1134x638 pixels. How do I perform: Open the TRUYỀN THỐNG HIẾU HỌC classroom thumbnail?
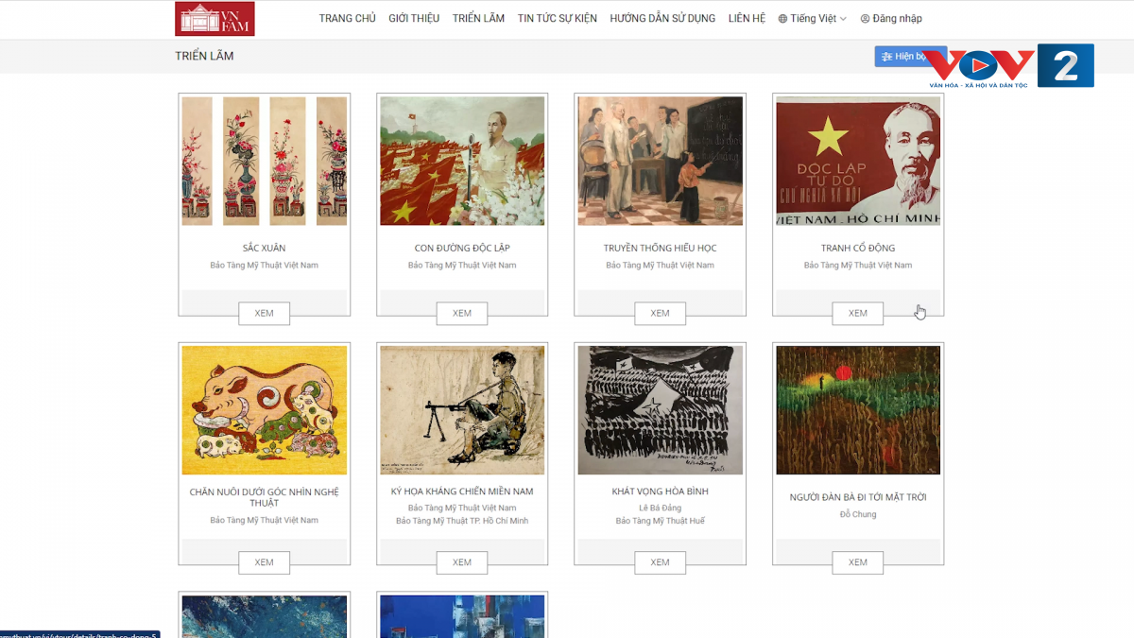point(661,161)
